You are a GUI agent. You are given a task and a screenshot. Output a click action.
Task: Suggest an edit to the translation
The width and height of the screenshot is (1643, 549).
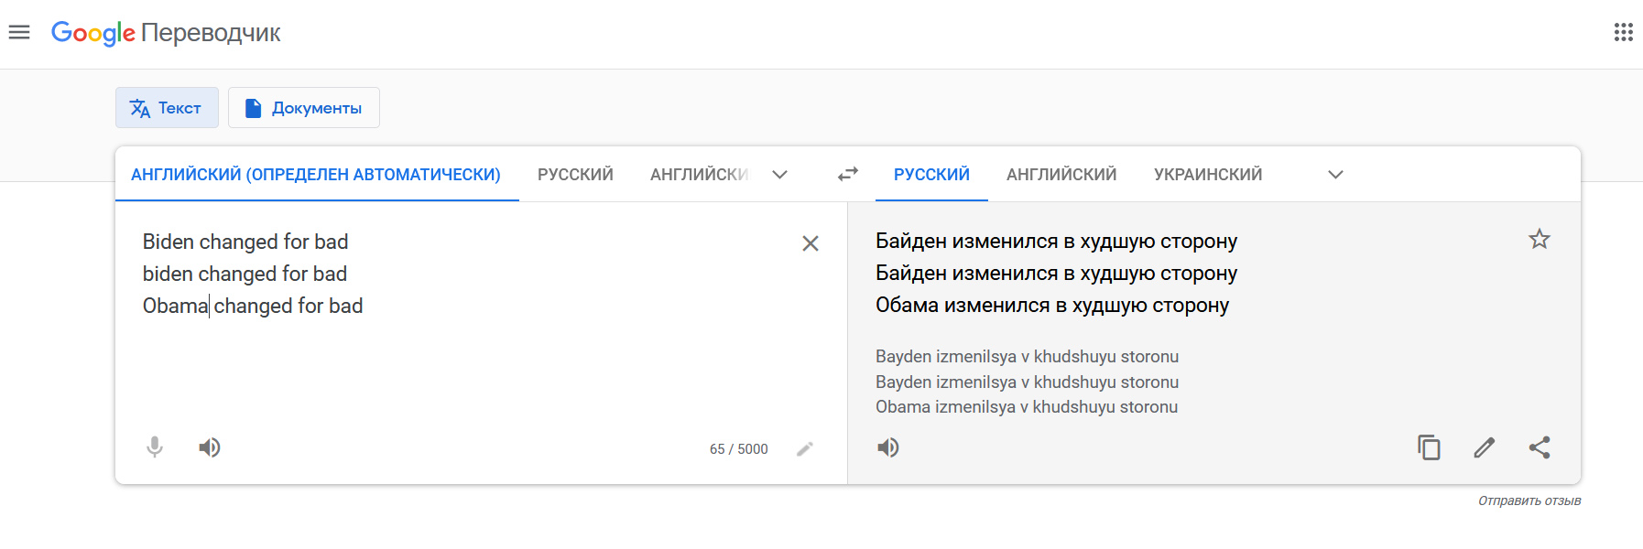click(x=1485, y=447)
